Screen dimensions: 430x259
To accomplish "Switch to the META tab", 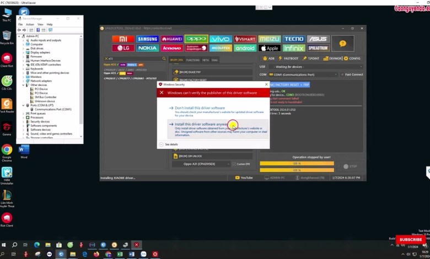I will 206,60.
